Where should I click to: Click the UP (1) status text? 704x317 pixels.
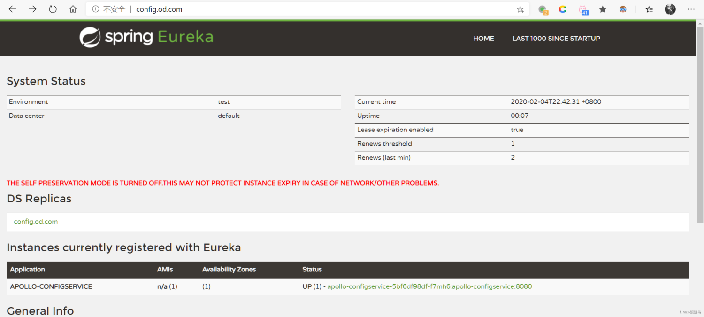click(312, 286)
